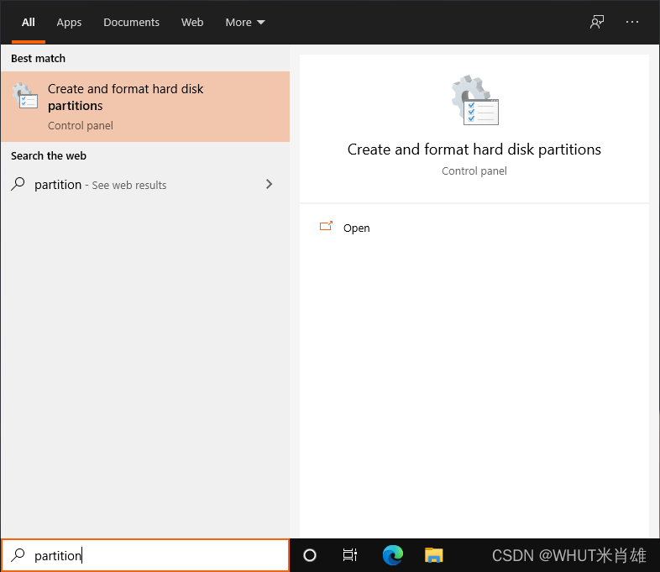Click the Open arrow icon in preview pane

[327, 227]
